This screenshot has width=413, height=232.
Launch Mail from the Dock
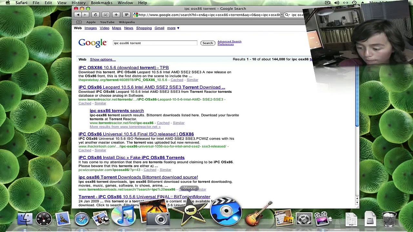(63, 219)
